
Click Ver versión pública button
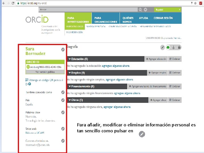pos(45,72)
